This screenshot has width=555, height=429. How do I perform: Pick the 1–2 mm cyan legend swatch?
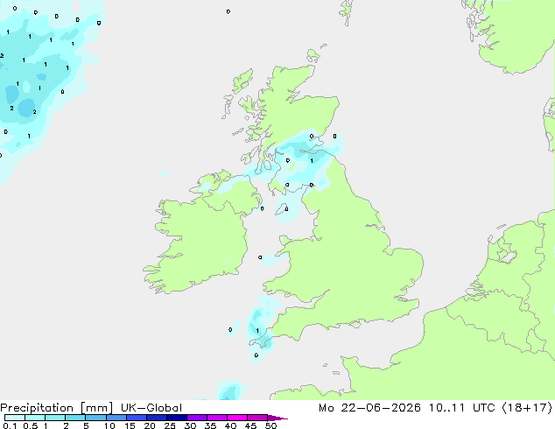[55, 418]
